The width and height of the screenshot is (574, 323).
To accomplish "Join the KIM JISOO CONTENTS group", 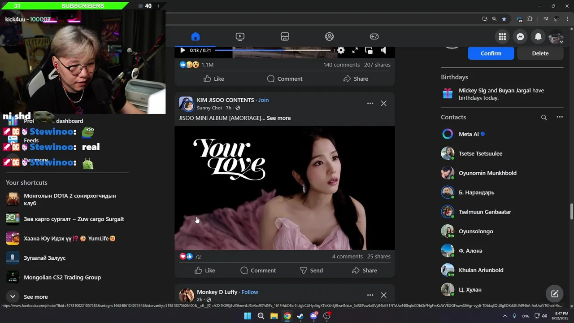I will (x=264, y=100).
